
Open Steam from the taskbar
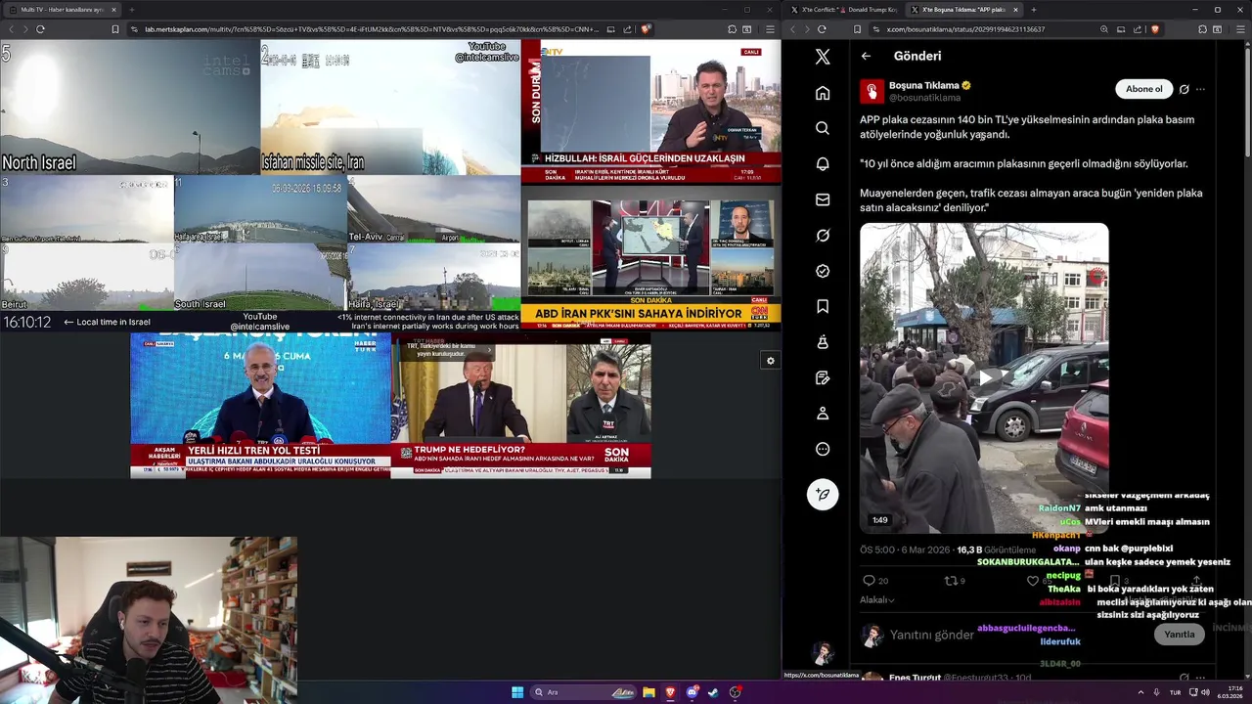click(x=713, y=692)
